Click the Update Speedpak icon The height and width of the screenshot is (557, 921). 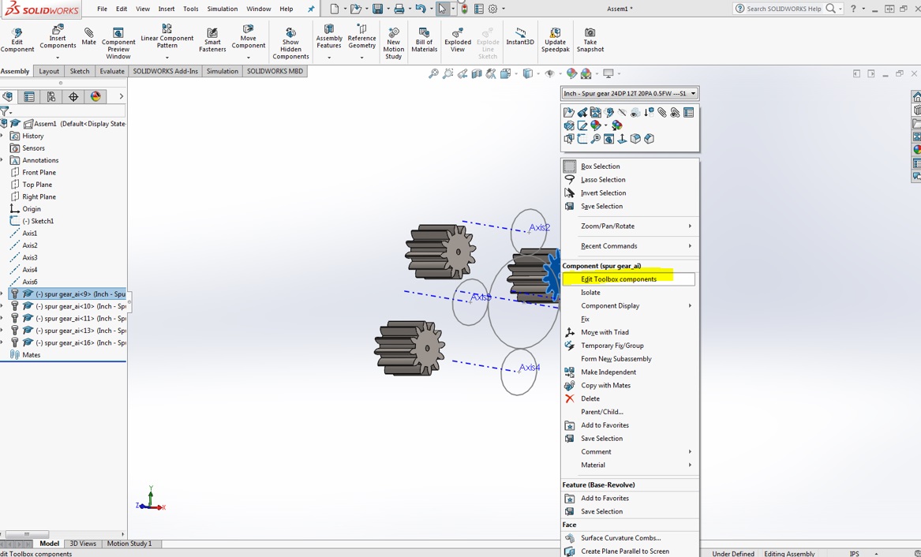point(555,39)
